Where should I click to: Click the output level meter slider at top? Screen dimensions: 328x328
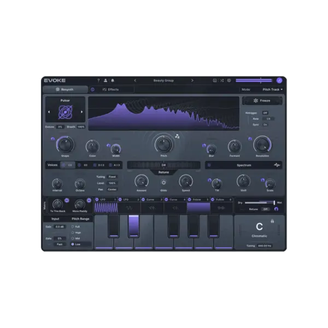click(254, 80)
